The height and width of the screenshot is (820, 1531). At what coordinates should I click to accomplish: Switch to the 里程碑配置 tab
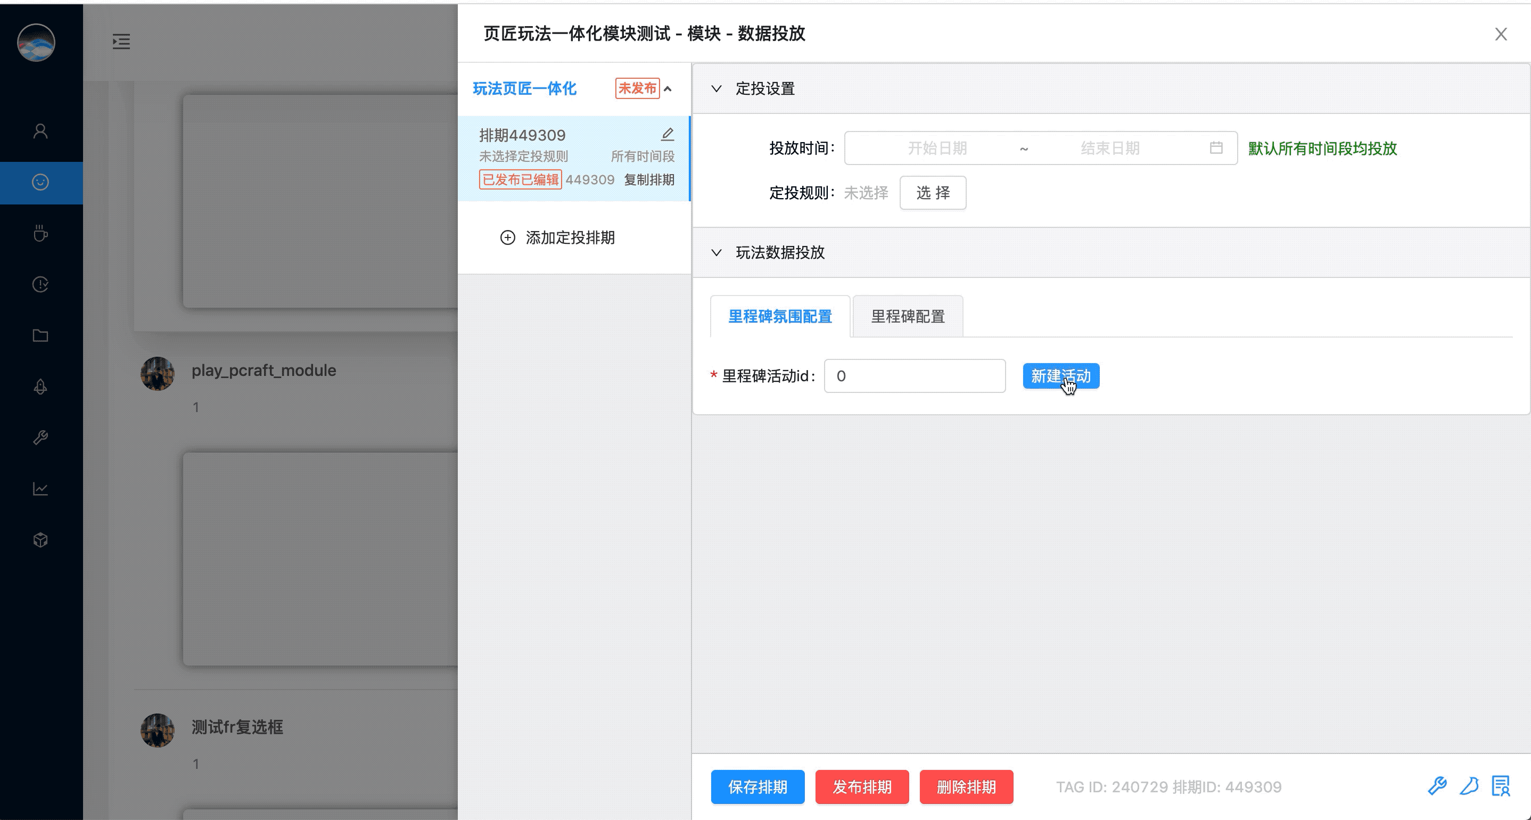[x=908, y=316]
